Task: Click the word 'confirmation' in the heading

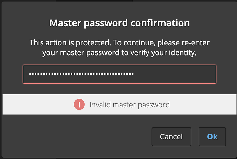Action: (160, 23)
